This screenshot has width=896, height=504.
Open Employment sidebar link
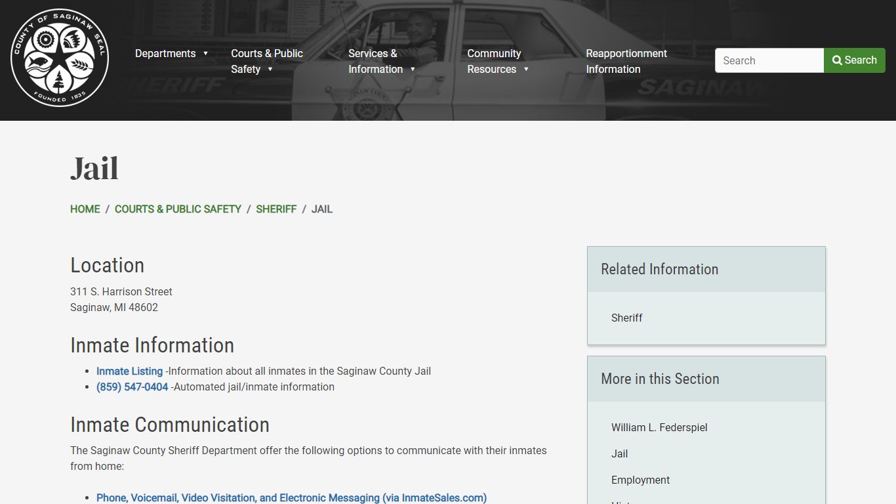coord(640,480)
